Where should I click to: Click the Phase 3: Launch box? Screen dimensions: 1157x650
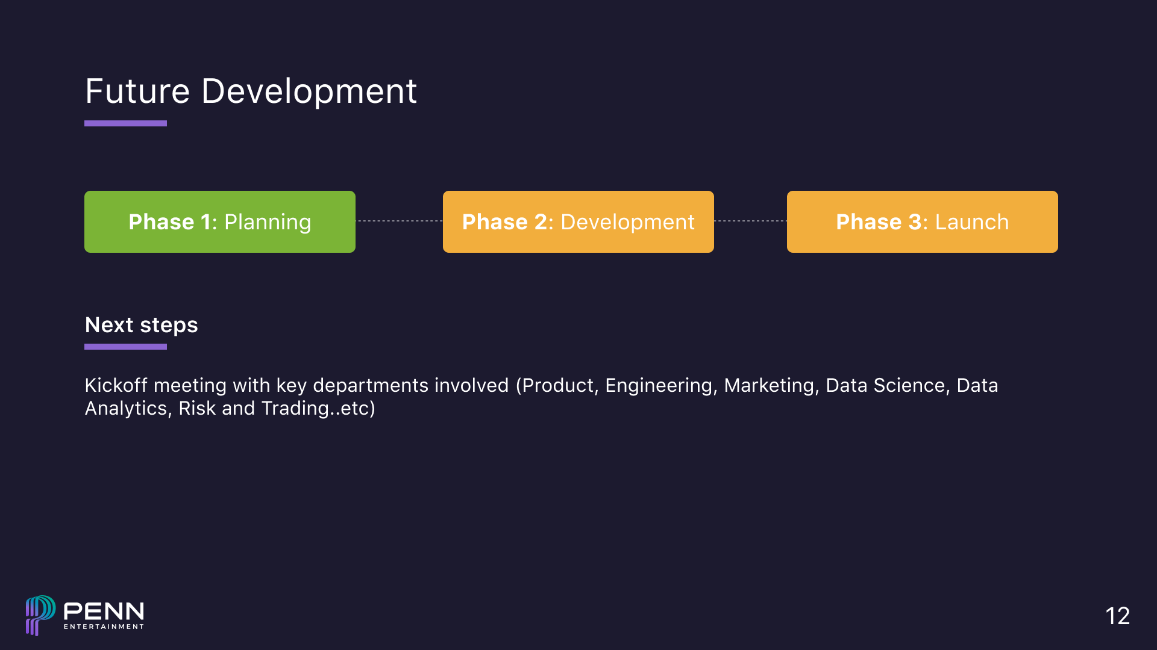[x=921, y=221]
